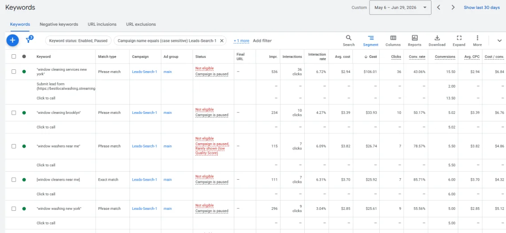This screenshot has height=233, width=506.
Task: Sort by the Cost / conv. column header
Action: click(495, 56)
